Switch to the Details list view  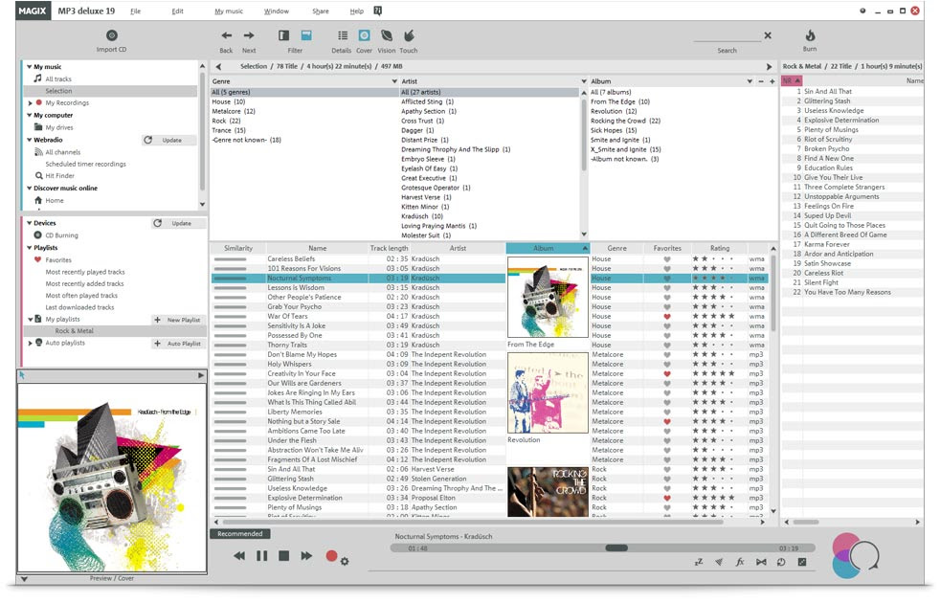(x=343, y=35)
